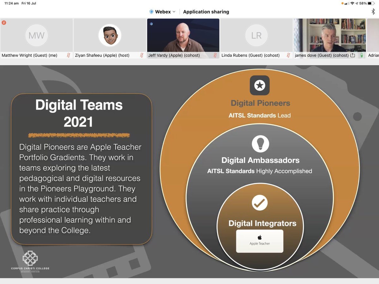
Task: Tap the battery indicator in status bar
Action: (371, 3)
